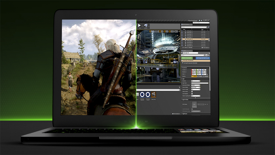Click the Launch toolbar icon
Image resolution: width=275 pixels, height=155 pixels.
point(146,26)
